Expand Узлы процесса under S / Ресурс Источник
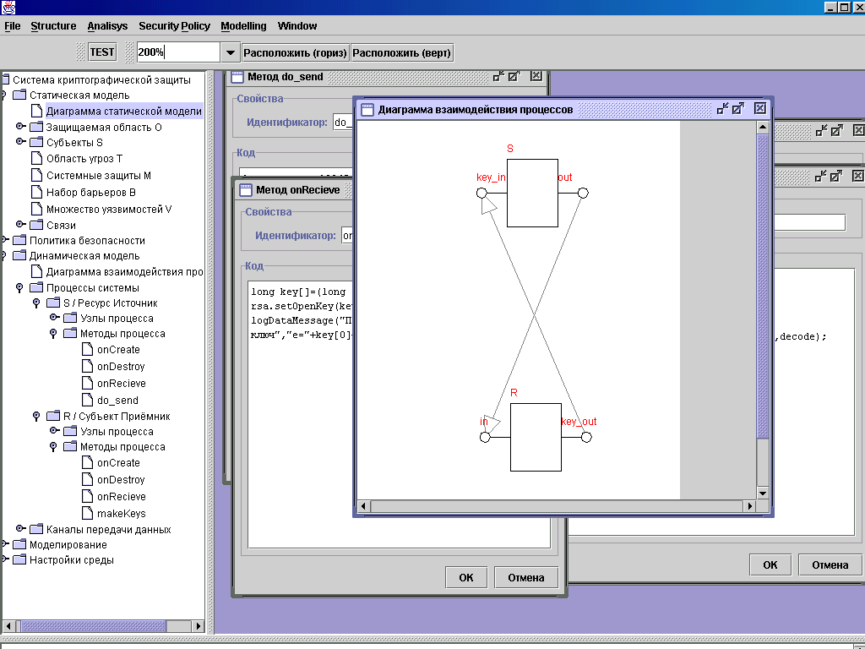Screen dimensions: 865x649 [x=55, y=318]
